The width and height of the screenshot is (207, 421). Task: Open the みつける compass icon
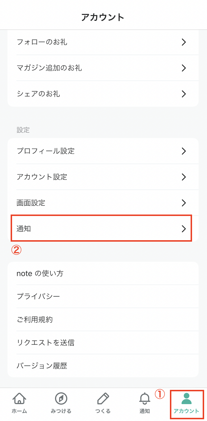[x=61, y=399]
